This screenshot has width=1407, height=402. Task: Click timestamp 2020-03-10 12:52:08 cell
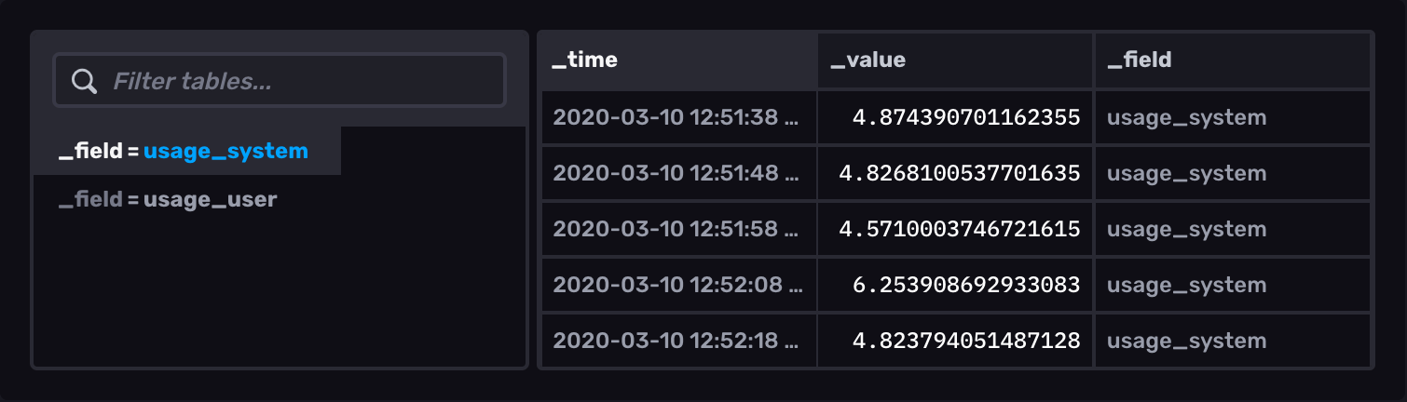click(x=677, y=285)
